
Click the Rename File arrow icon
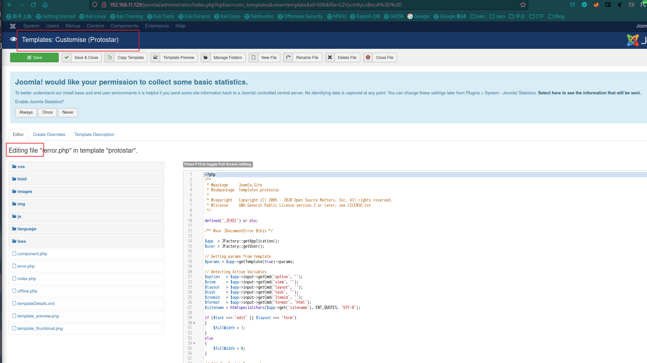pos(288,57)
